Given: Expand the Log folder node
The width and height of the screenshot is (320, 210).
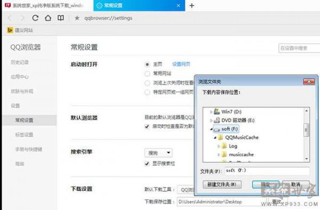Looking at the screenshot, I should click(x=219, y=146).
